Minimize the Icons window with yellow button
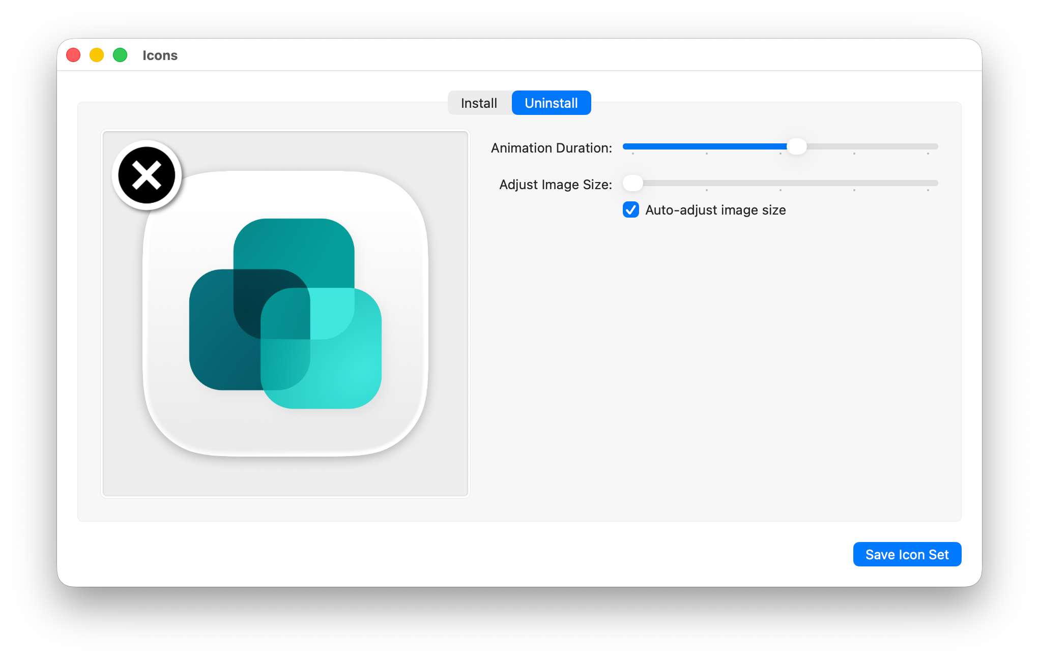 [x=97, y=55]
